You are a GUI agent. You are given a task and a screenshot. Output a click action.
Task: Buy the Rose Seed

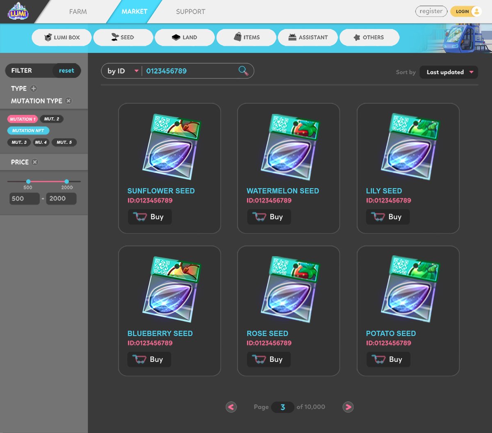coord(269,359)
